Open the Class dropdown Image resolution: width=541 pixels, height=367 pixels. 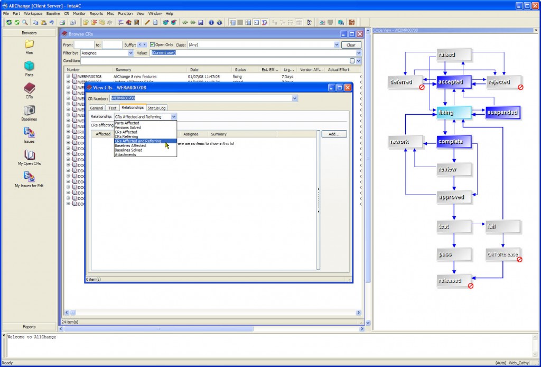[337, 45]
